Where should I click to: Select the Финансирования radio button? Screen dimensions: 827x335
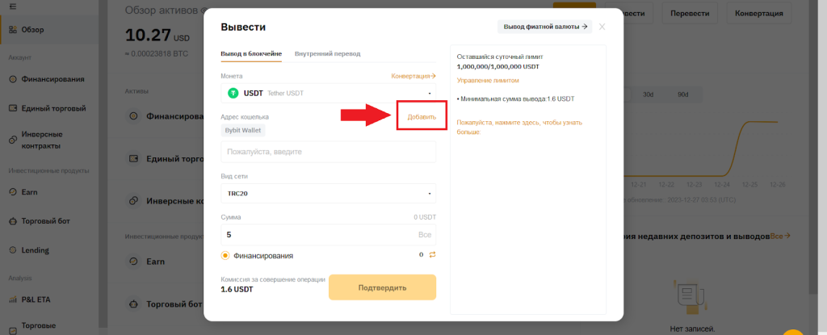(x=225, y=256)
